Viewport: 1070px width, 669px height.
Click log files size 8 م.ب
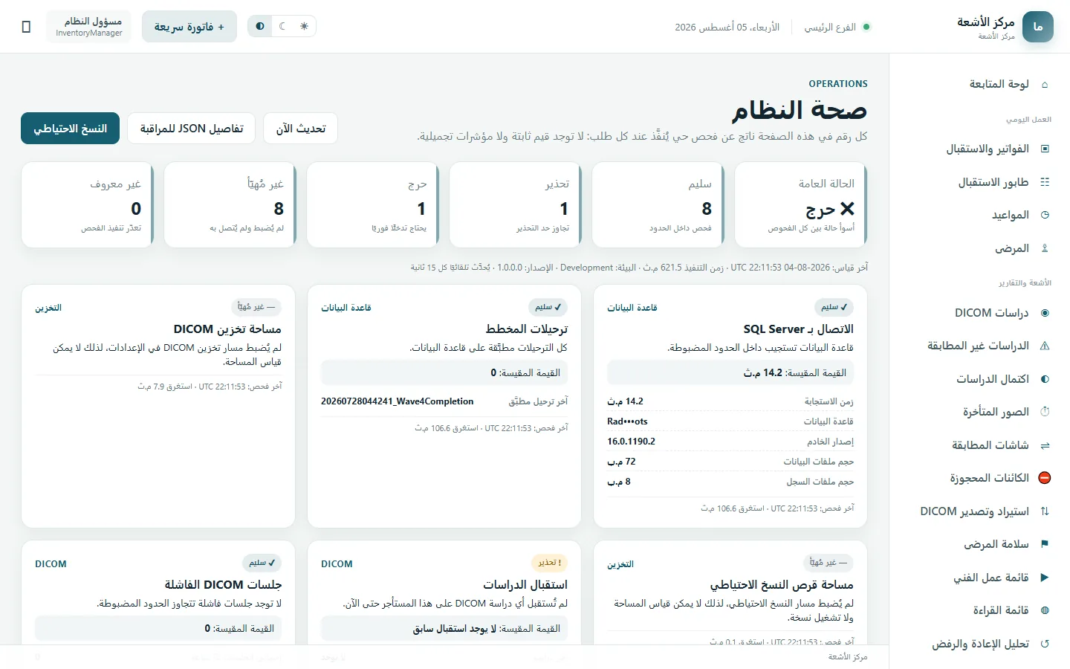(619, 482)
